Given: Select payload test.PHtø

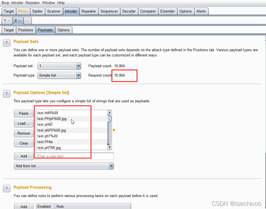Looking at the screenshot, I should tap(72, 142).
